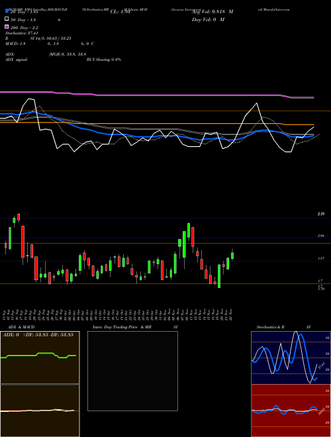Click the blue 20 Day EMA legend swatch
Viewport: 331px width, 437px height.
pos(7,11)
